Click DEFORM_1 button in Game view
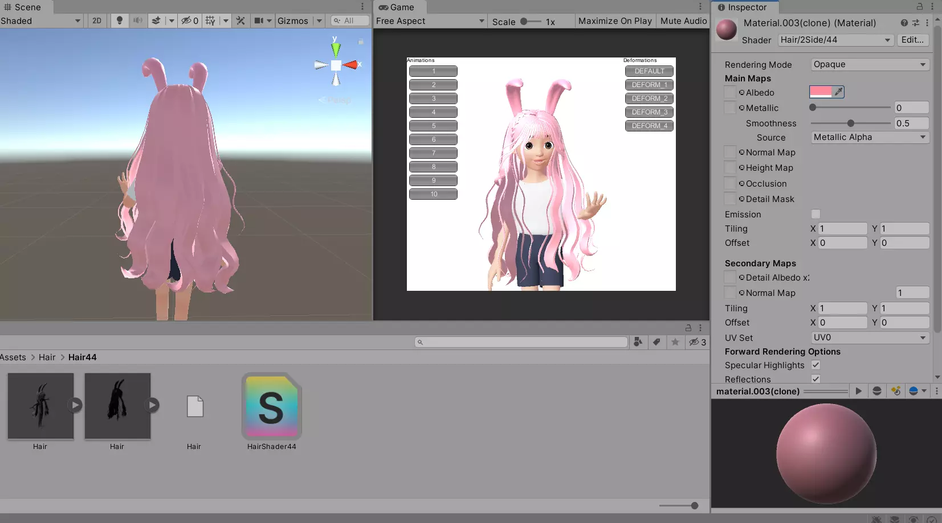 click(649, 85)
